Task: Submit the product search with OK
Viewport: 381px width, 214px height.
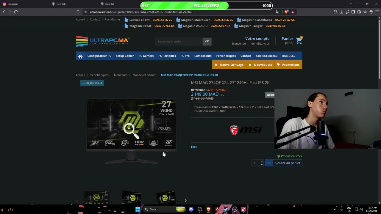Action: click(x=207, y=42)
